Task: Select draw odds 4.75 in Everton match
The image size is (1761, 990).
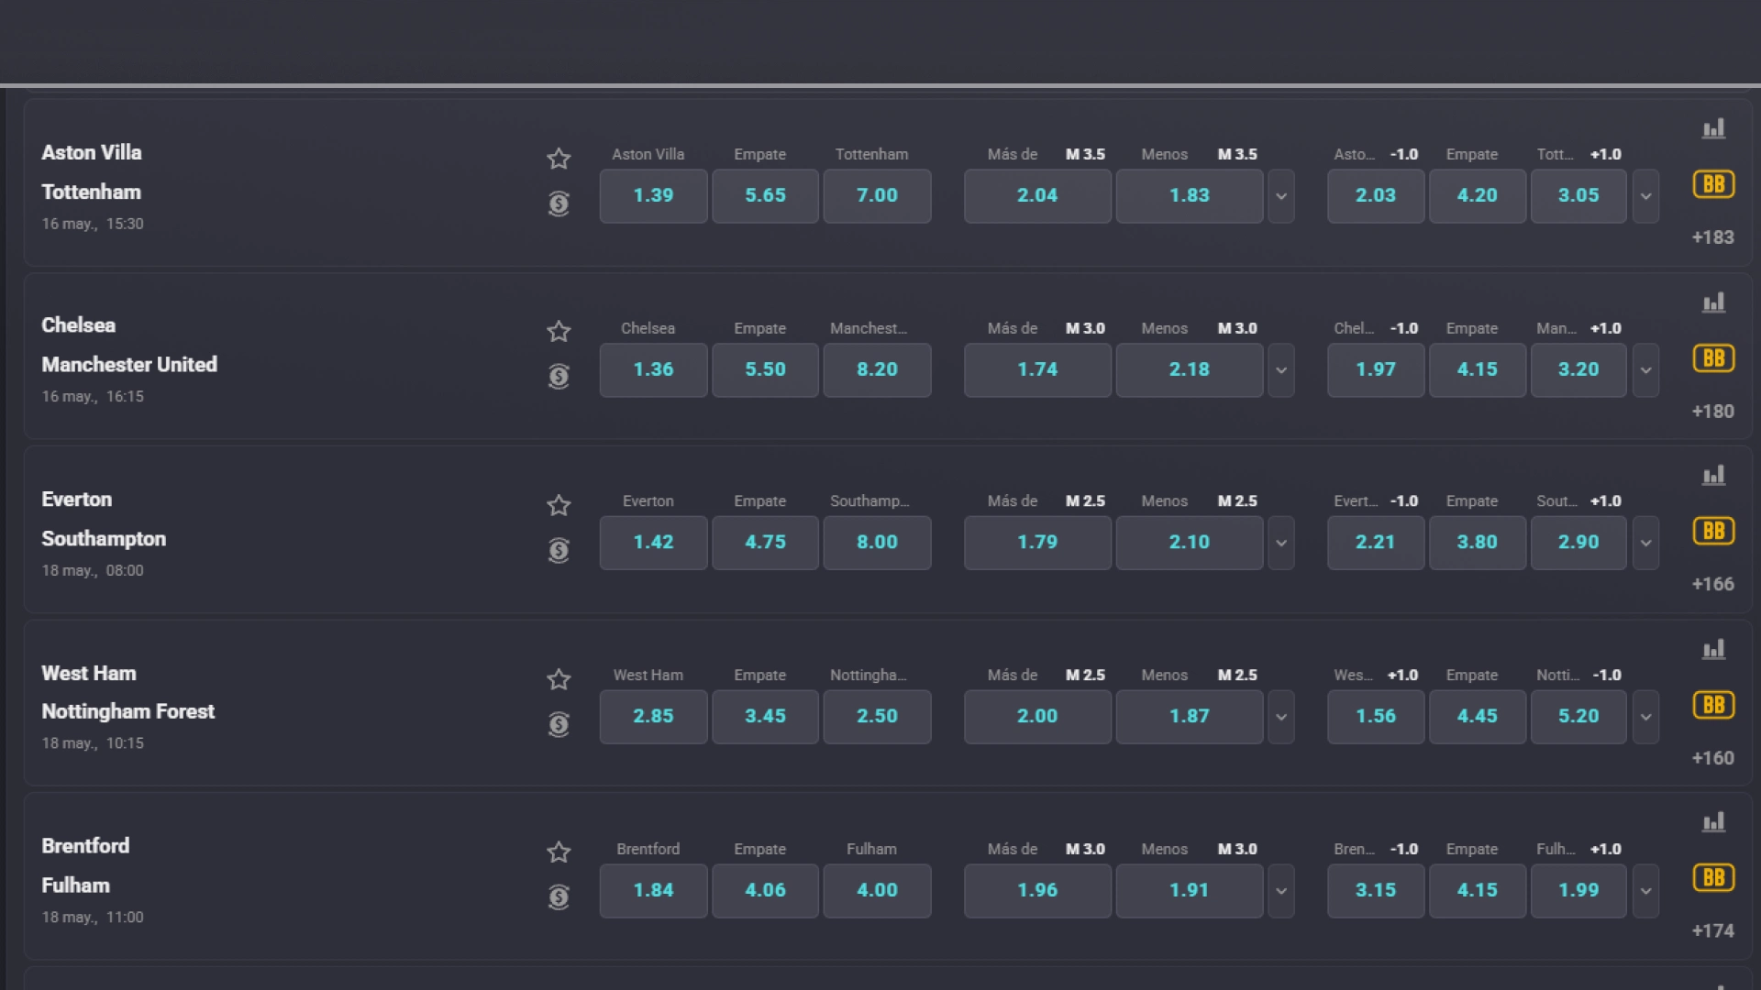Action: click(765, 543)
